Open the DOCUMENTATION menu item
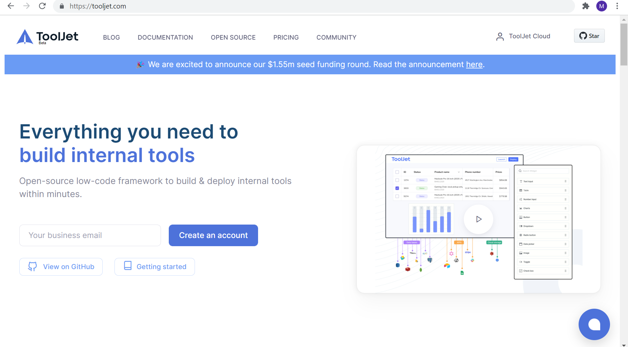This screenshot has height=347, width=628. pos(165,37)
